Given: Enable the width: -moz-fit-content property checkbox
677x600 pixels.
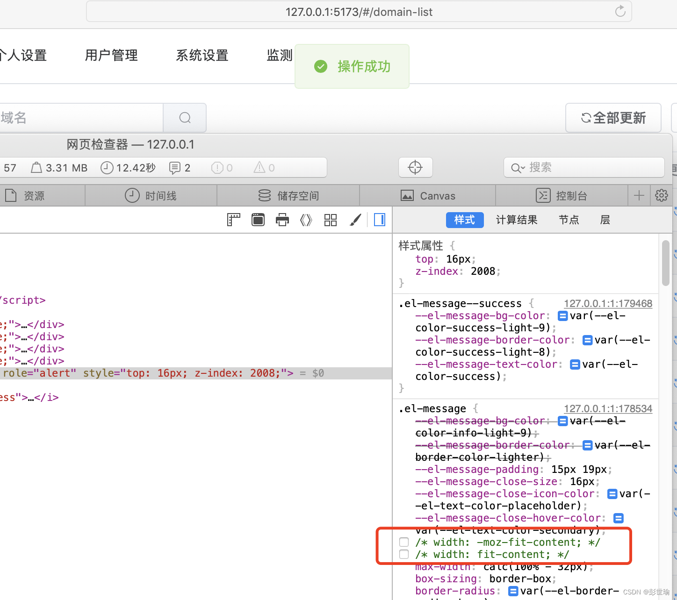Looking at the screenshot, I should 404,542.
